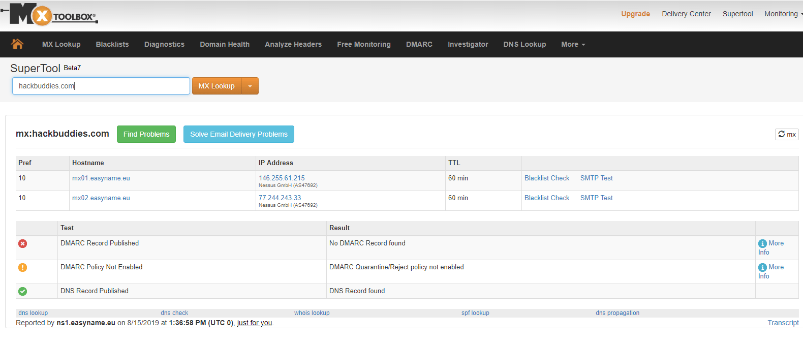Click '60 min' TTL for mx01.easyname.eu
The image size is (803, 345).
458,178
